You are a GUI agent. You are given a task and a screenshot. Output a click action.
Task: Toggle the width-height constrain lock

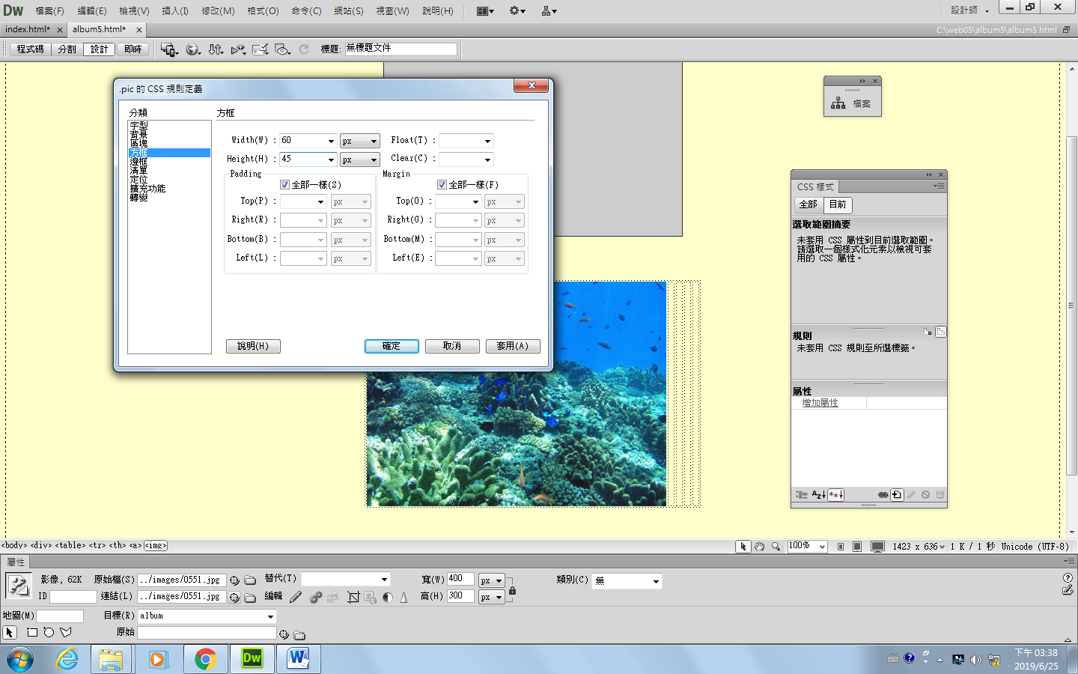(512, 590)
